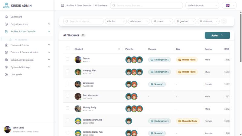Toggle the sidebar collapse icon

63,5
